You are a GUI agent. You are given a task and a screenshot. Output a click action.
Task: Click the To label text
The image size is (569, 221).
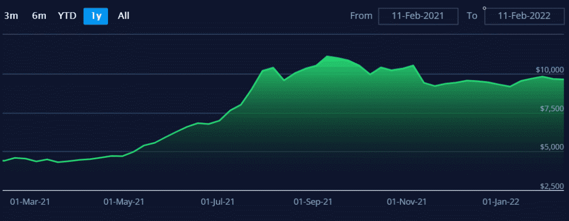[472, 16]
